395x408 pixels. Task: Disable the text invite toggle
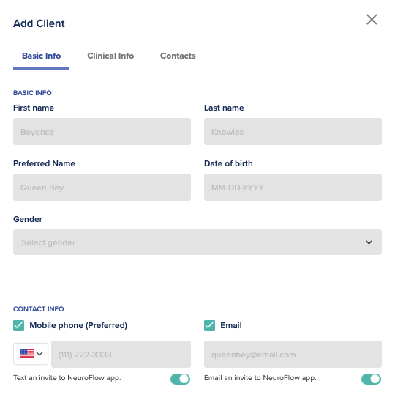(180, 379)
